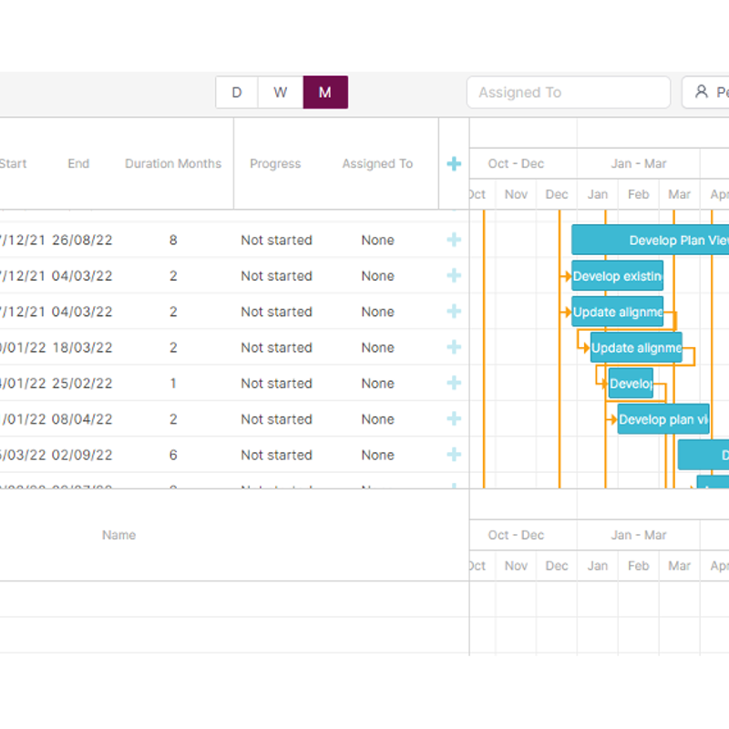
Task: Click plus icon for row ending 08/04/22
Action: point(454,419)
